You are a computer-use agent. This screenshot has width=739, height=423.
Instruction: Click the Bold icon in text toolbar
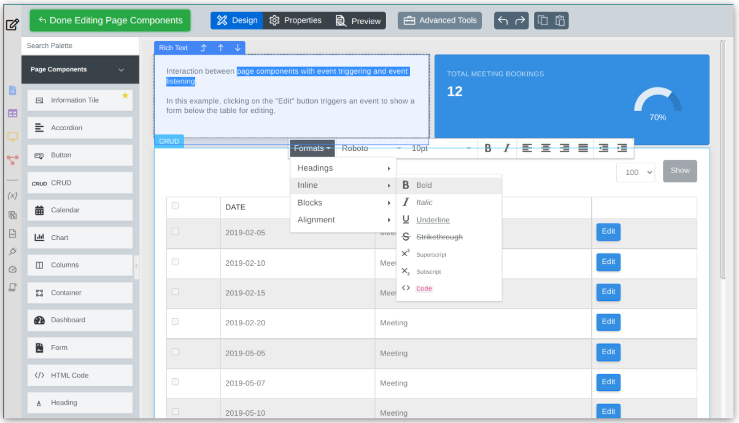(x=488, y=148)
